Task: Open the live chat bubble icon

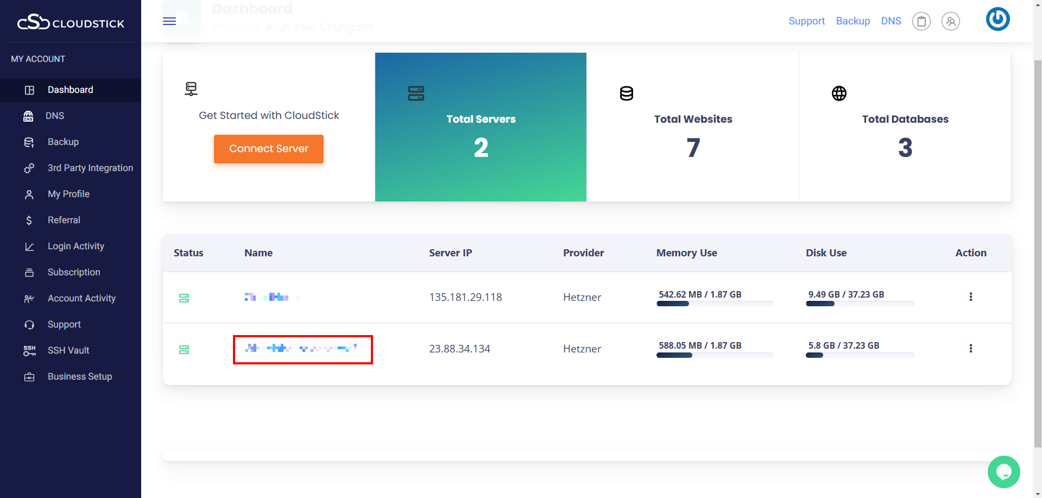Action: coord(1003,471)
